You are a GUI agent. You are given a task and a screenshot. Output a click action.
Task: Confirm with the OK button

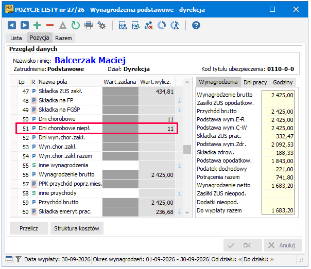[x=243, y=245]
